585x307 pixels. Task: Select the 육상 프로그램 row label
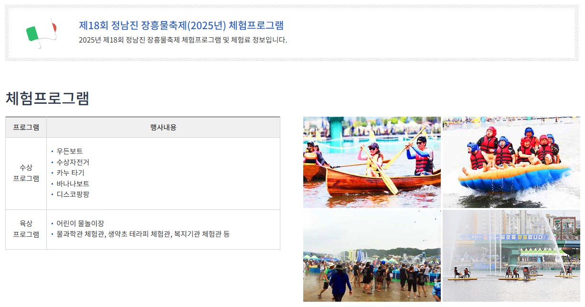point(26,229)
